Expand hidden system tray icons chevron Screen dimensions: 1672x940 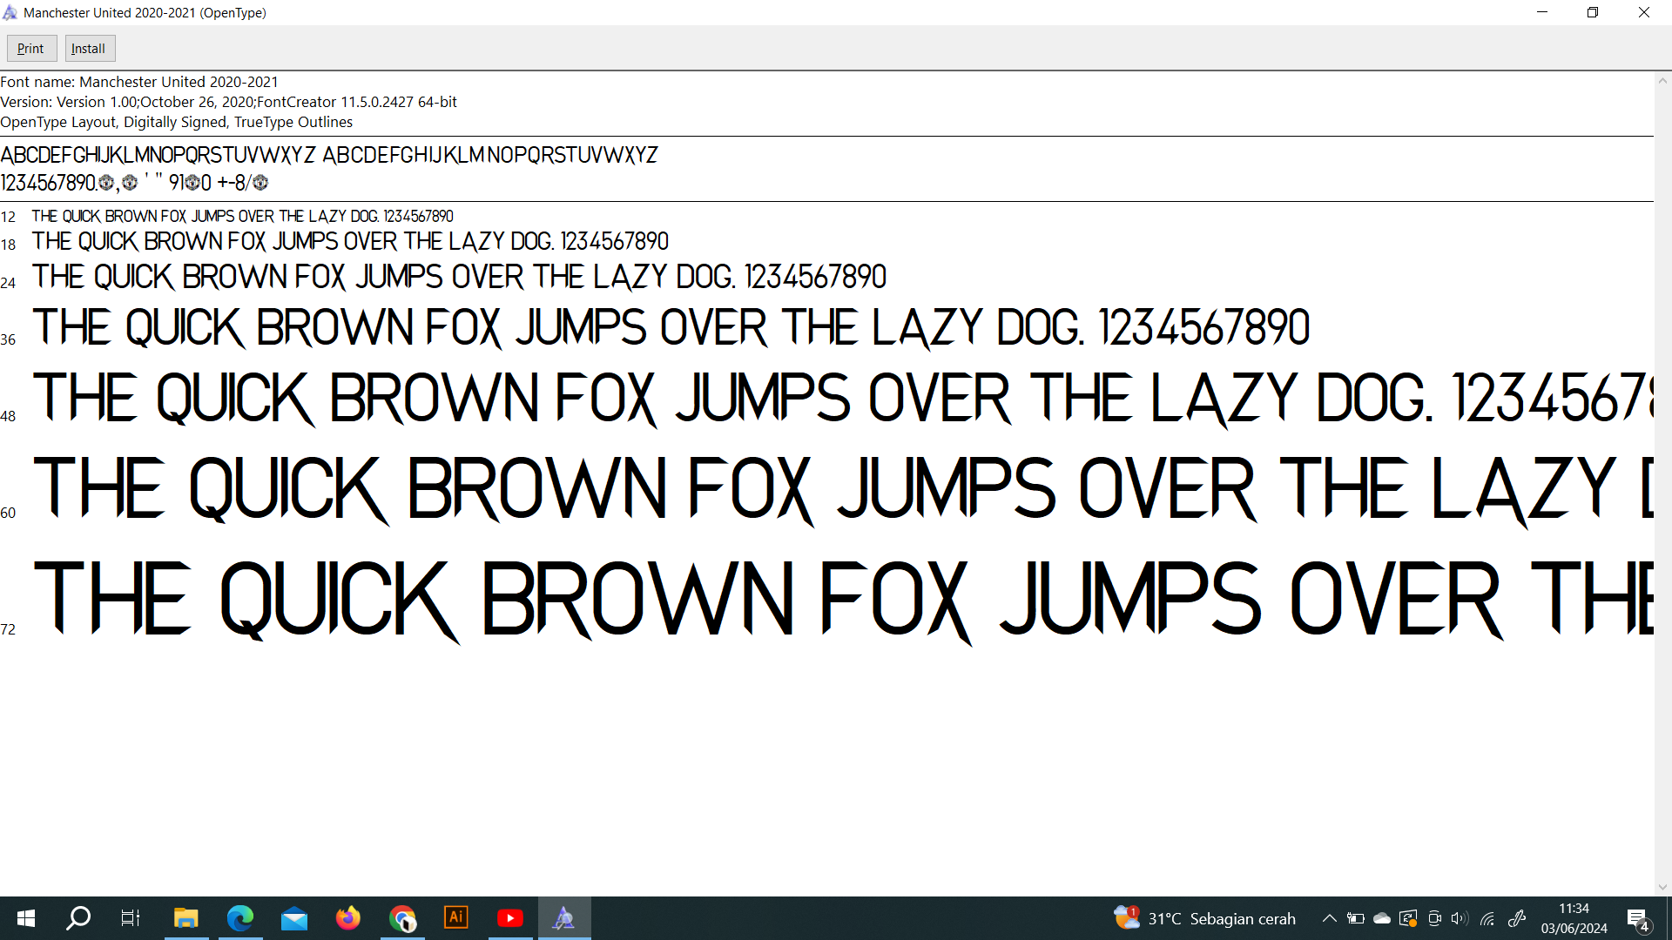pyautogui.click(x=1329, y=918)
